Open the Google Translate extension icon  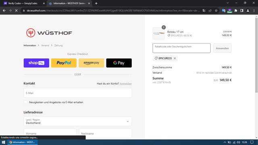click(224, 10)
